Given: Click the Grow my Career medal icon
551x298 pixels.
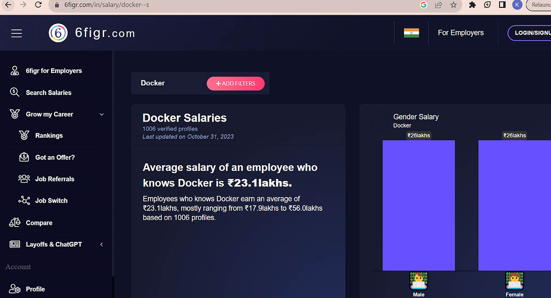Looking at the screenshot, I should [15, 114].
